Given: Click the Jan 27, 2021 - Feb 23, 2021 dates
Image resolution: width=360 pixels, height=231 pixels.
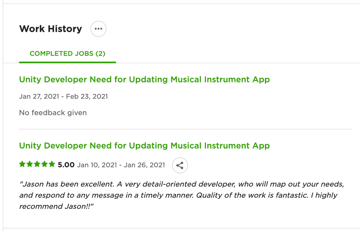Looking at the screenshot, I should pos(63,97).
